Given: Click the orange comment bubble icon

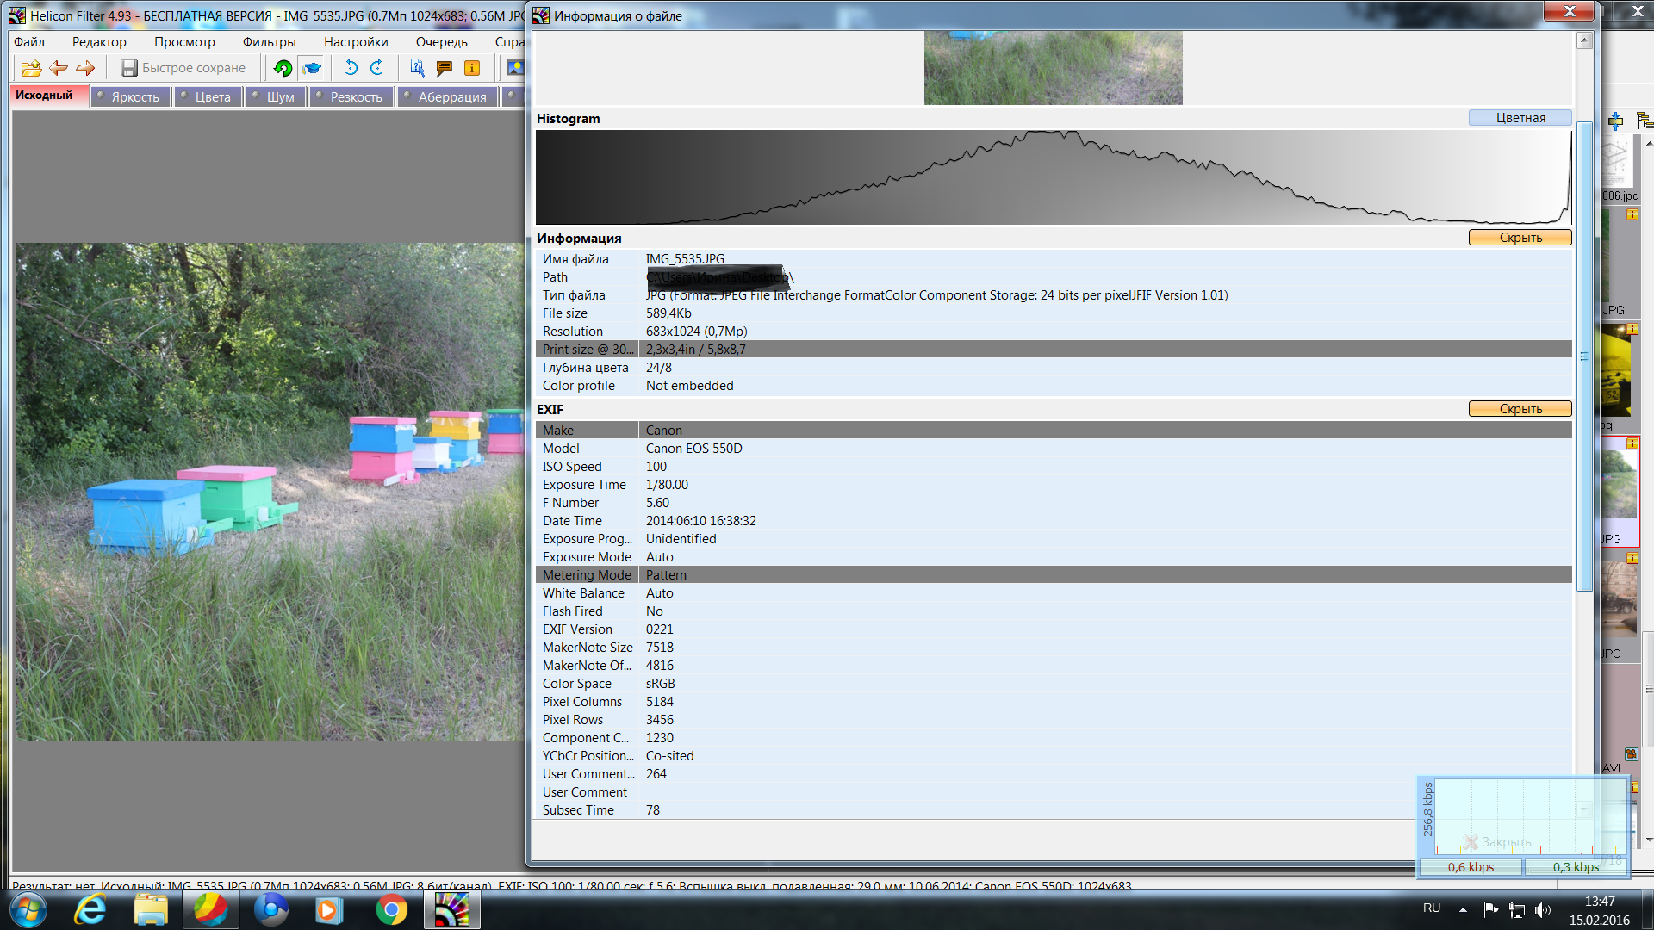Looking at the screenshot, I should (x=445, y=68).
